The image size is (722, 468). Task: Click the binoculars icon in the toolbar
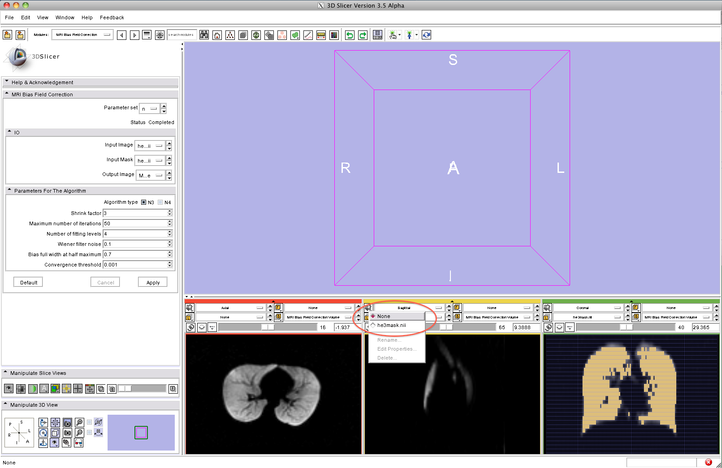point(204,35)
